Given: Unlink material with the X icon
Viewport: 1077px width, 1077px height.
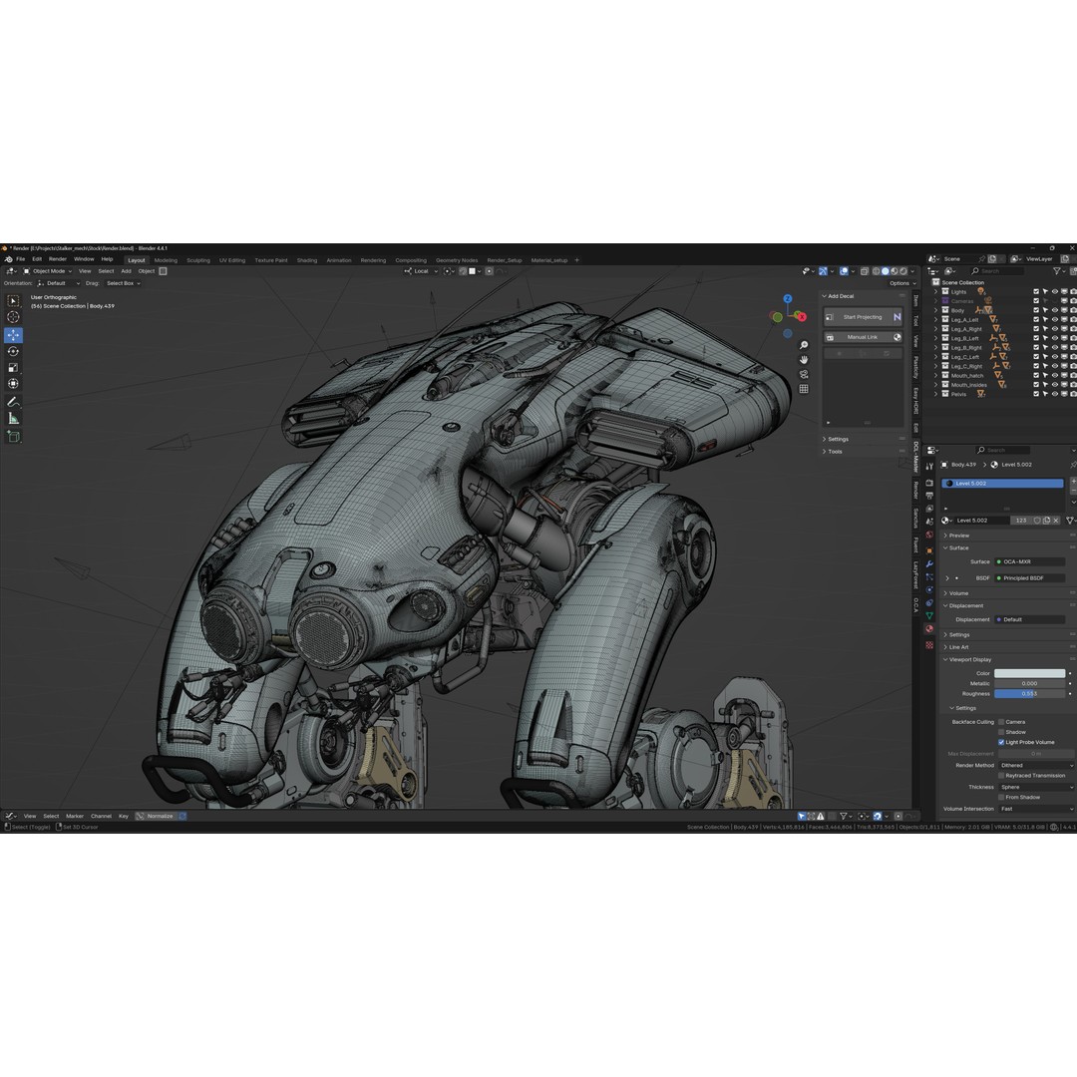Looking at the screenshot, I should tap(1056, 521).
